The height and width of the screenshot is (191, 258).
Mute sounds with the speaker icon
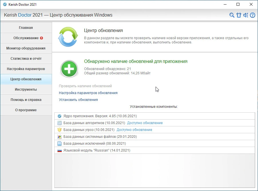pyautogui.click(x=246, y=15)
